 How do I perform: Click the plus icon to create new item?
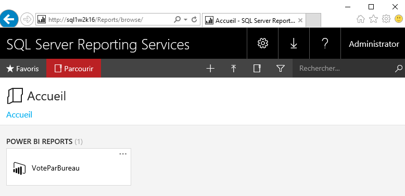tap(210, 68)
